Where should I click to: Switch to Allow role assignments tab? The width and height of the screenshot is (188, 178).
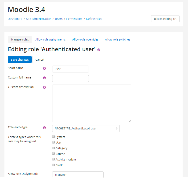50,39
